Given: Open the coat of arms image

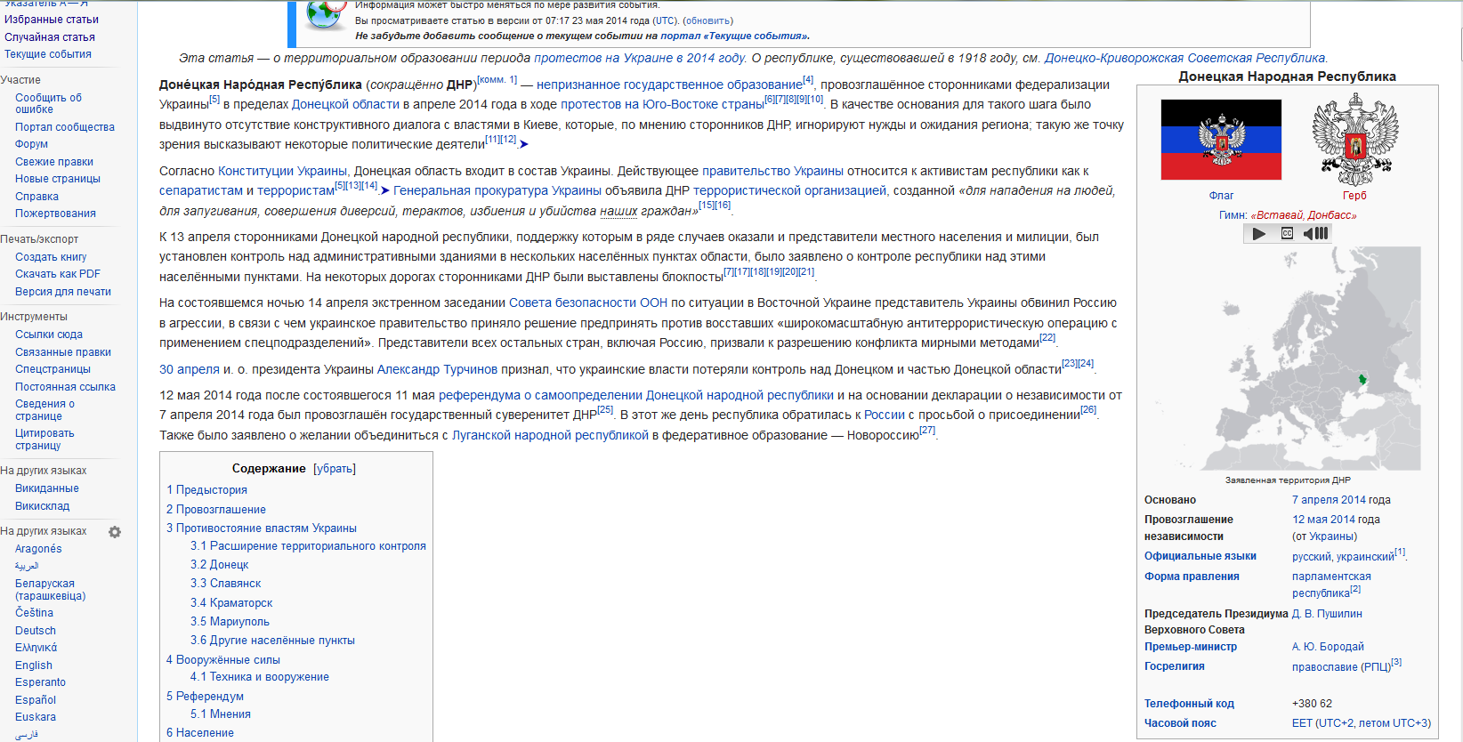Looking at the screenshot, I should click(x=1354, y=140).
